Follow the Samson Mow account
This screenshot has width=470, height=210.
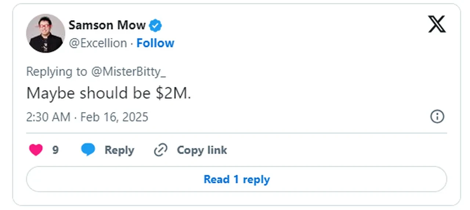pyautogui.click(x=155, y=43)
